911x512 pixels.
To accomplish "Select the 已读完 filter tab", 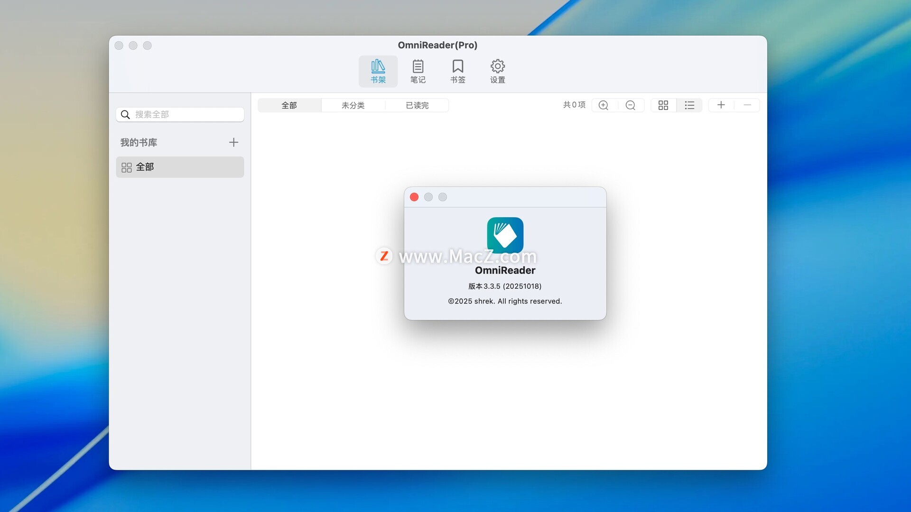I will (x=417, y=105).
